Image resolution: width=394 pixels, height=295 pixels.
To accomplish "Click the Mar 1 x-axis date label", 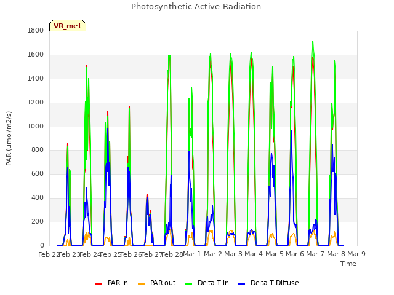I will 192,254.
